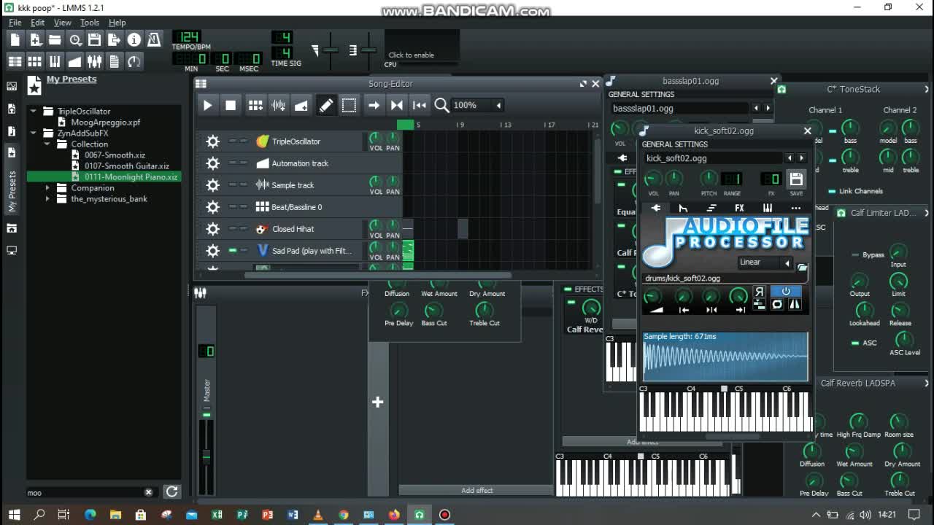Expand Calf Limiter LADSPA panel chevron
Screen dimensions: 934x525
click(927, 213)
